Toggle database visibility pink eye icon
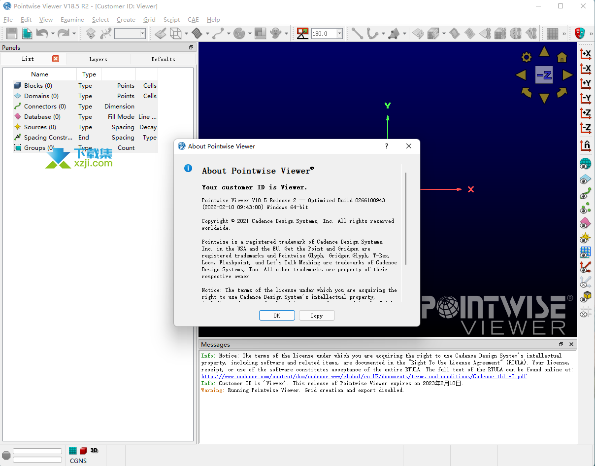This screenshot has width=595, height=466. [x=585, y=223]
